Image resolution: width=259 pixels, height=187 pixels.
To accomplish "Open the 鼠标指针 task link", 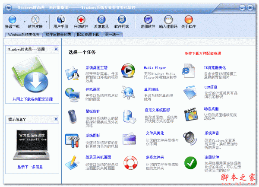I will 93,111.
